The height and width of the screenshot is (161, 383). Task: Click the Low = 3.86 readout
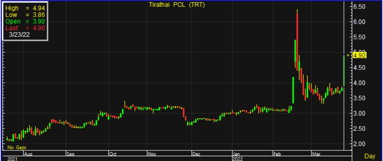[25, 15]
